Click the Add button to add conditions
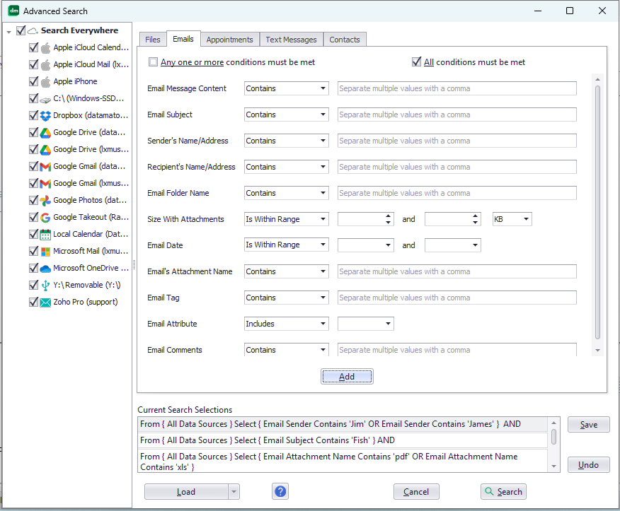Viewport: 620px width, 511px height. (347, 376)
